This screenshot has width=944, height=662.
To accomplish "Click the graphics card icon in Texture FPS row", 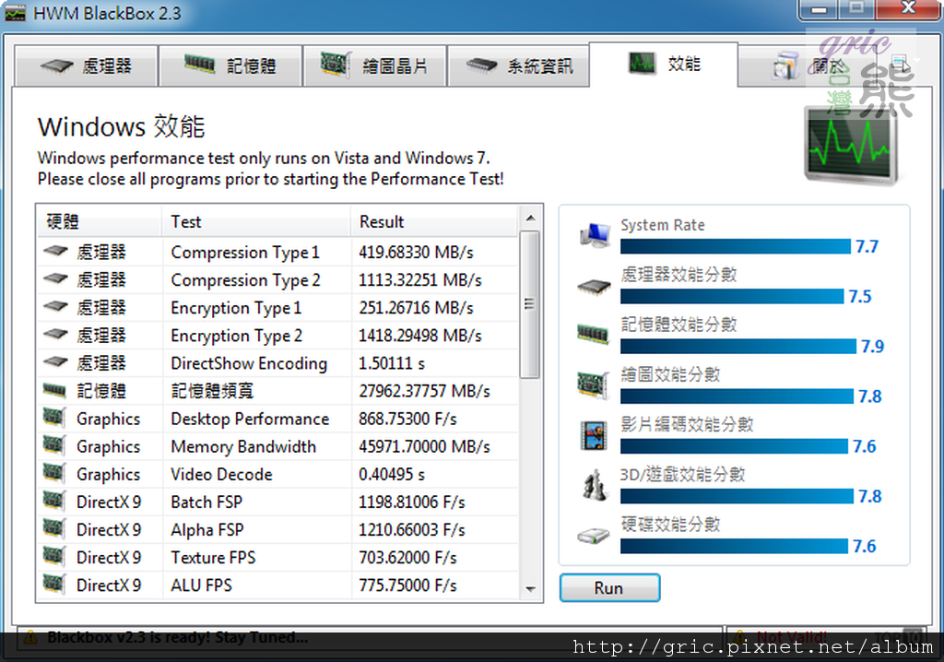I will [54, 556].
